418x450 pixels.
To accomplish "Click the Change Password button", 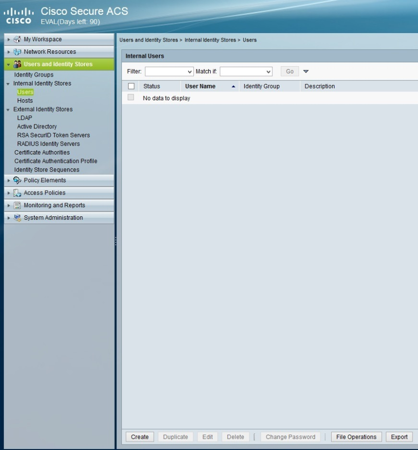I will pyautogui.click(x=290, y=437).
